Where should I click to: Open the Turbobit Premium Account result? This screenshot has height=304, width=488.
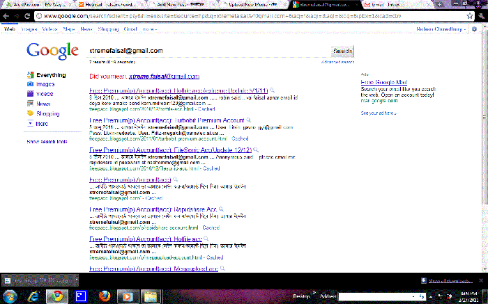167,120
